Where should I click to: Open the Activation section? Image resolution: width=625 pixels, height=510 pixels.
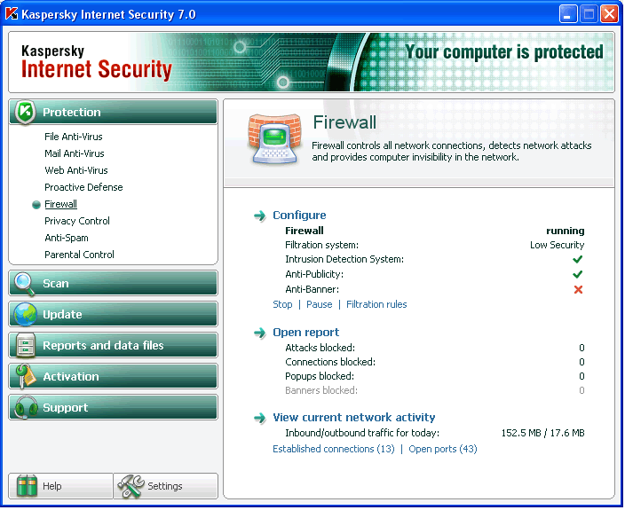(x=114, y=377)
